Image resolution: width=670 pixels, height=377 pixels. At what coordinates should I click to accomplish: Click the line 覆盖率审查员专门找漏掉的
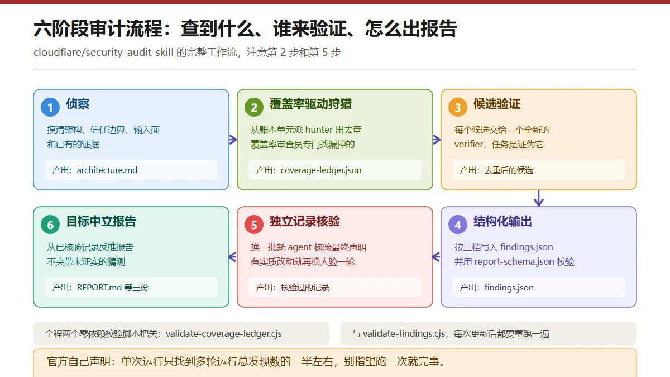pos(303,144)
